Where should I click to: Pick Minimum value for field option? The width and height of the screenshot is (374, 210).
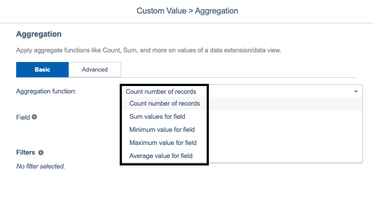(242, 130)
